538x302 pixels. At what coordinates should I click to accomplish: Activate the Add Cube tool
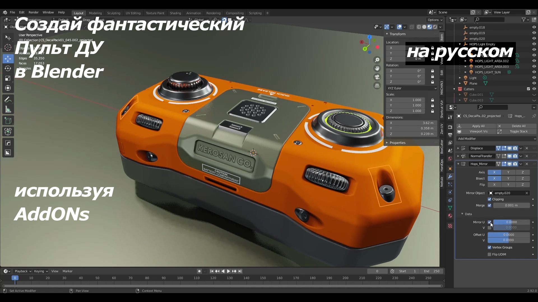click(8, 120)
